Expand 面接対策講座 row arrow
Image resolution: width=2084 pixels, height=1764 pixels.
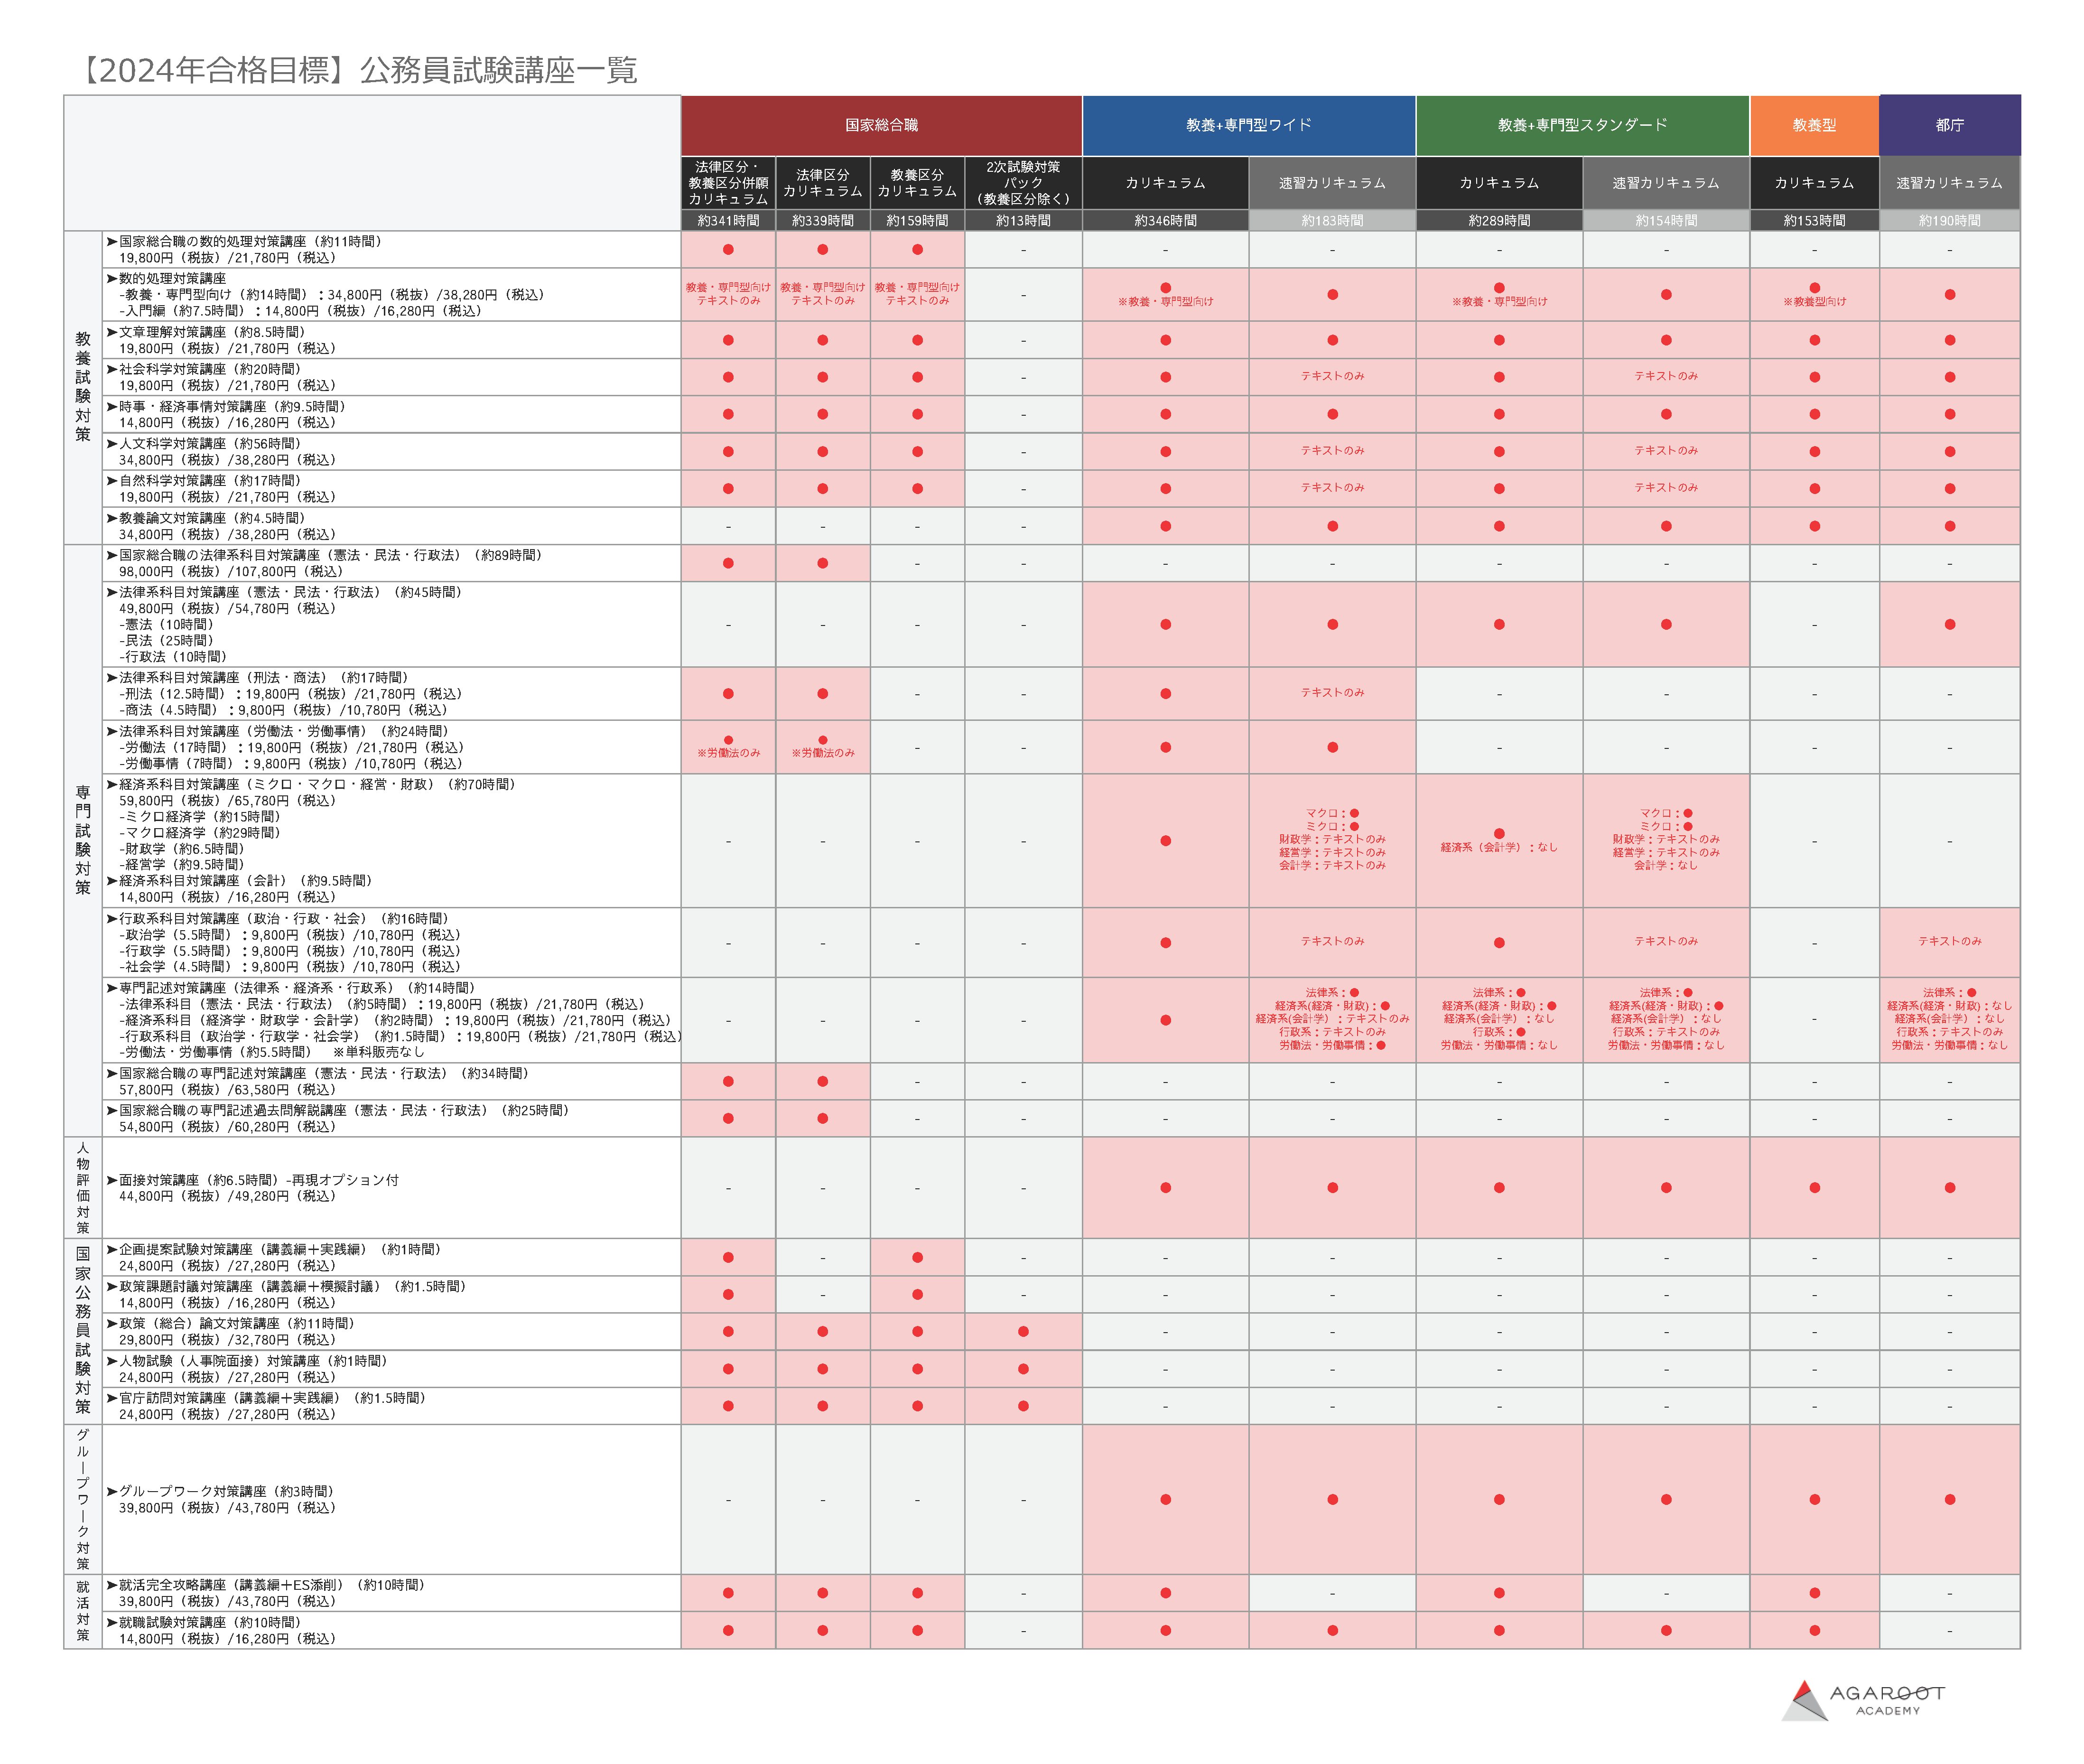(112, 1180)
